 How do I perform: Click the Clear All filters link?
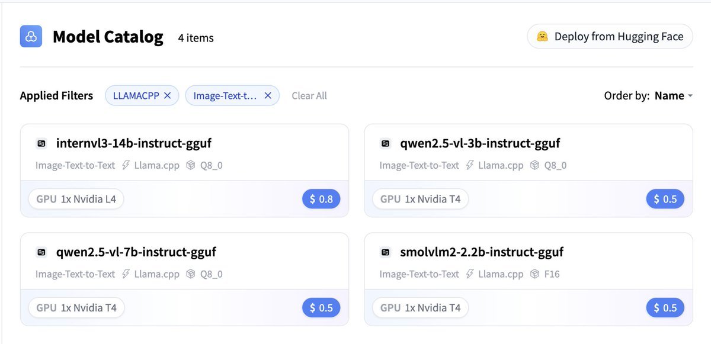(x=309, y=95)
